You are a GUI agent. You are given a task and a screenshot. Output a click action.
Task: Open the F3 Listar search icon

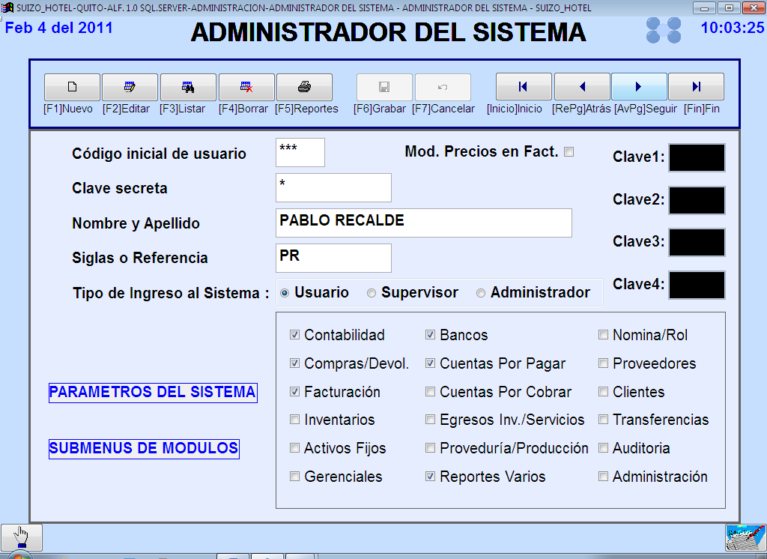click(x=188, y=87)
